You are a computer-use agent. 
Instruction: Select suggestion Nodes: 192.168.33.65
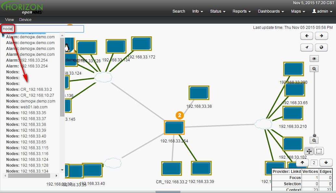[x=26, y=142]
